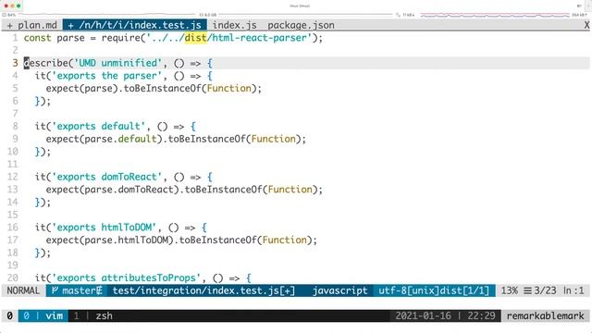Click the Function keyword on line 5

click(x=229, y=89)
